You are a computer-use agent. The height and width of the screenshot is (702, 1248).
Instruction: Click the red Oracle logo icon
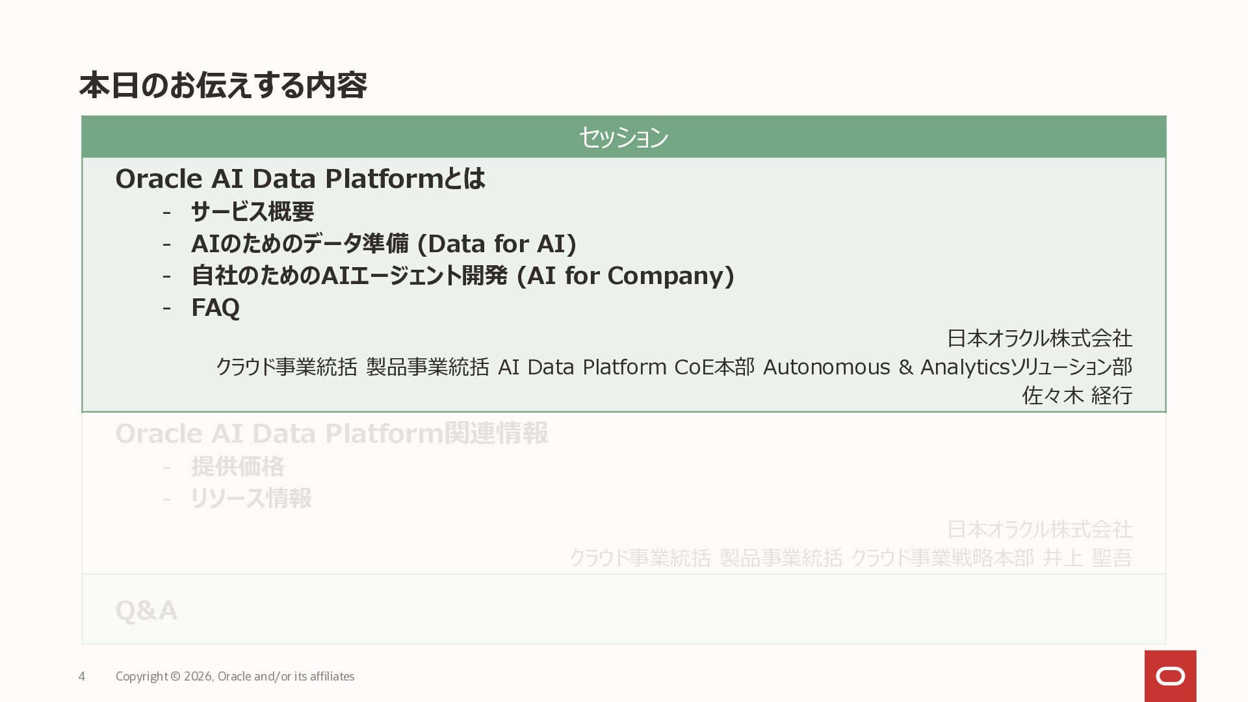(x=1170, y=676)
